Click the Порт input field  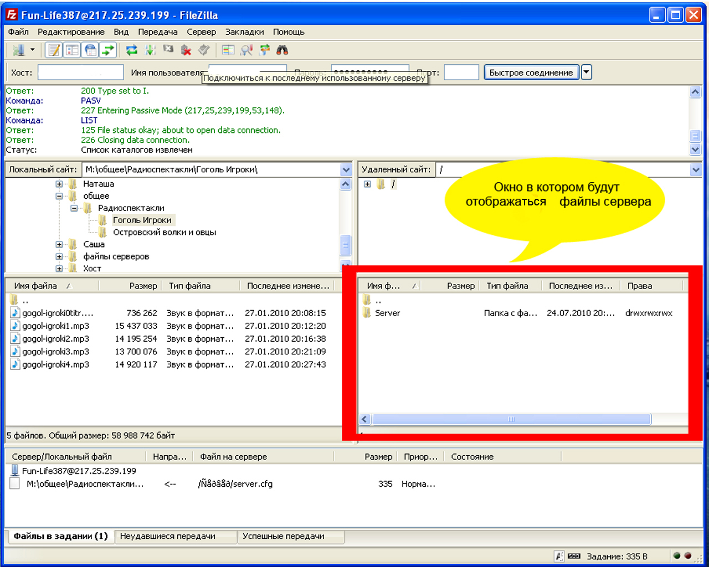click(x=461, y=73)
